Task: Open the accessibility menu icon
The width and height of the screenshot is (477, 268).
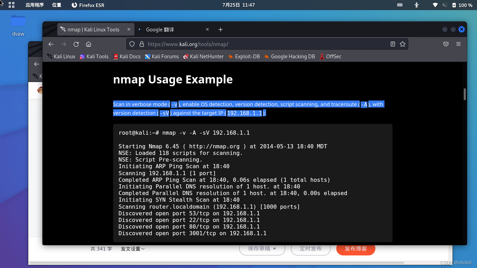Action: pos(417,5)
